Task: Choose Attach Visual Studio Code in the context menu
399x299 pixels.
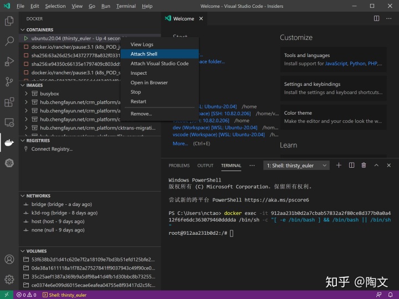Action: pyautogui.click(x=160, y=64)
